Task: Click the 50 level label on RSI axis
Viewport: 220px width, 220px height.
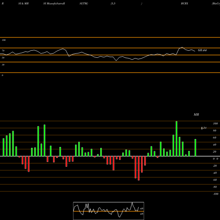Action: [3, 58]
